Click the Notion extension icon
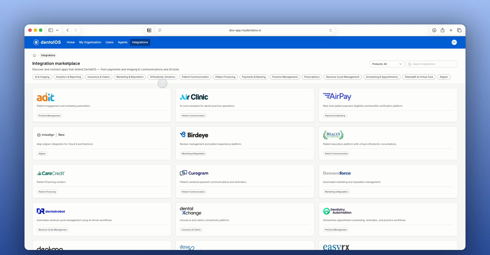 tap(149, 30)
